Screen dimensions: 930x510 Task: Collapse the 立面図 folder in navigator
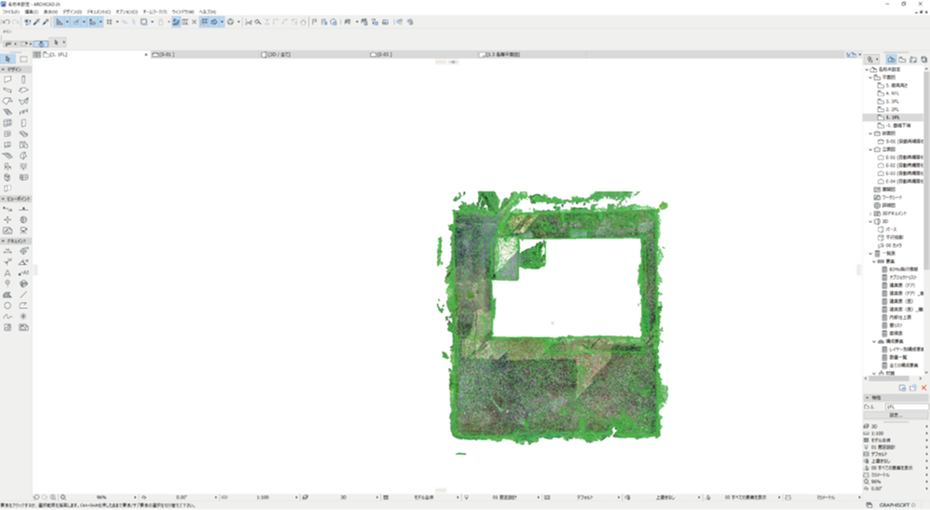click(870, 149)
